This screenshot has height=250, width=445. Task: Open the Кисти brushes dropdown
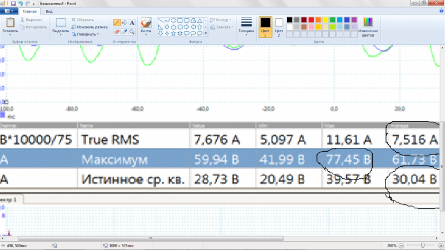(146, 27)
